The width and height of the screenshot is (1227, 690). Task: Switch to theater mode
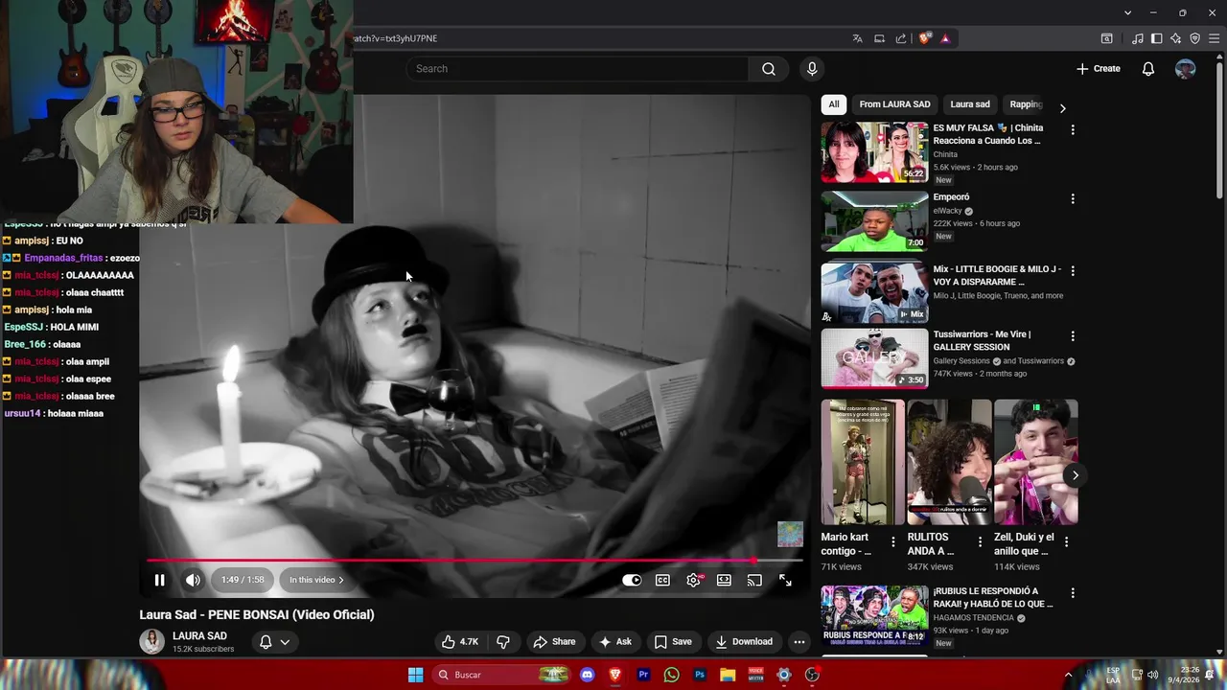pyautogui.click(x=724, y=580)
